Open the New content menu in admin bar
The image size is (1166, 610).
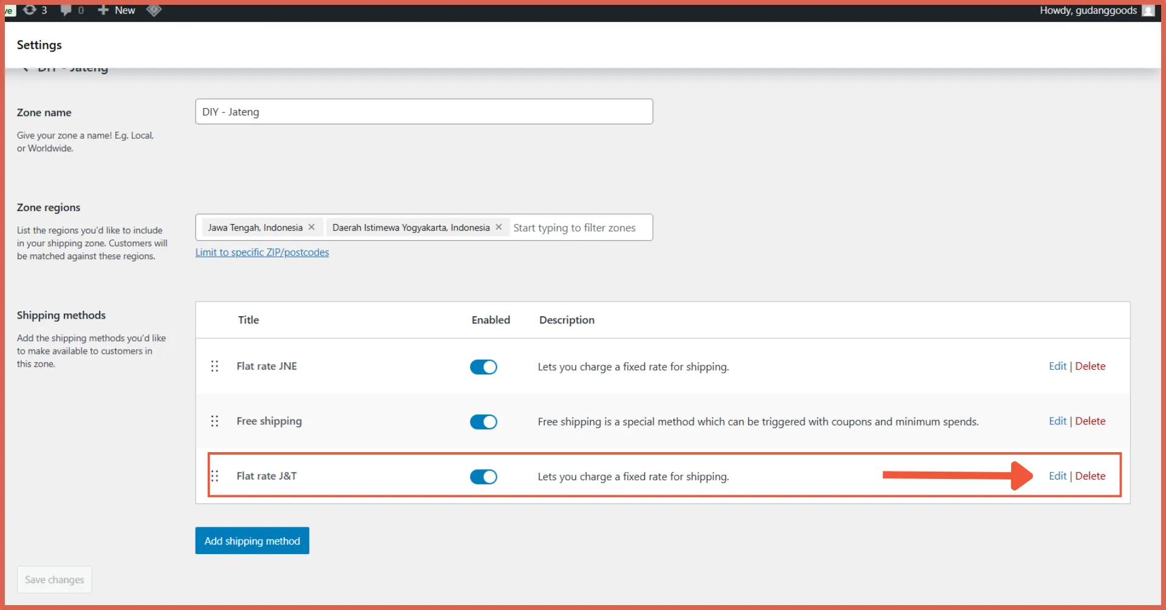click(117, 10)
